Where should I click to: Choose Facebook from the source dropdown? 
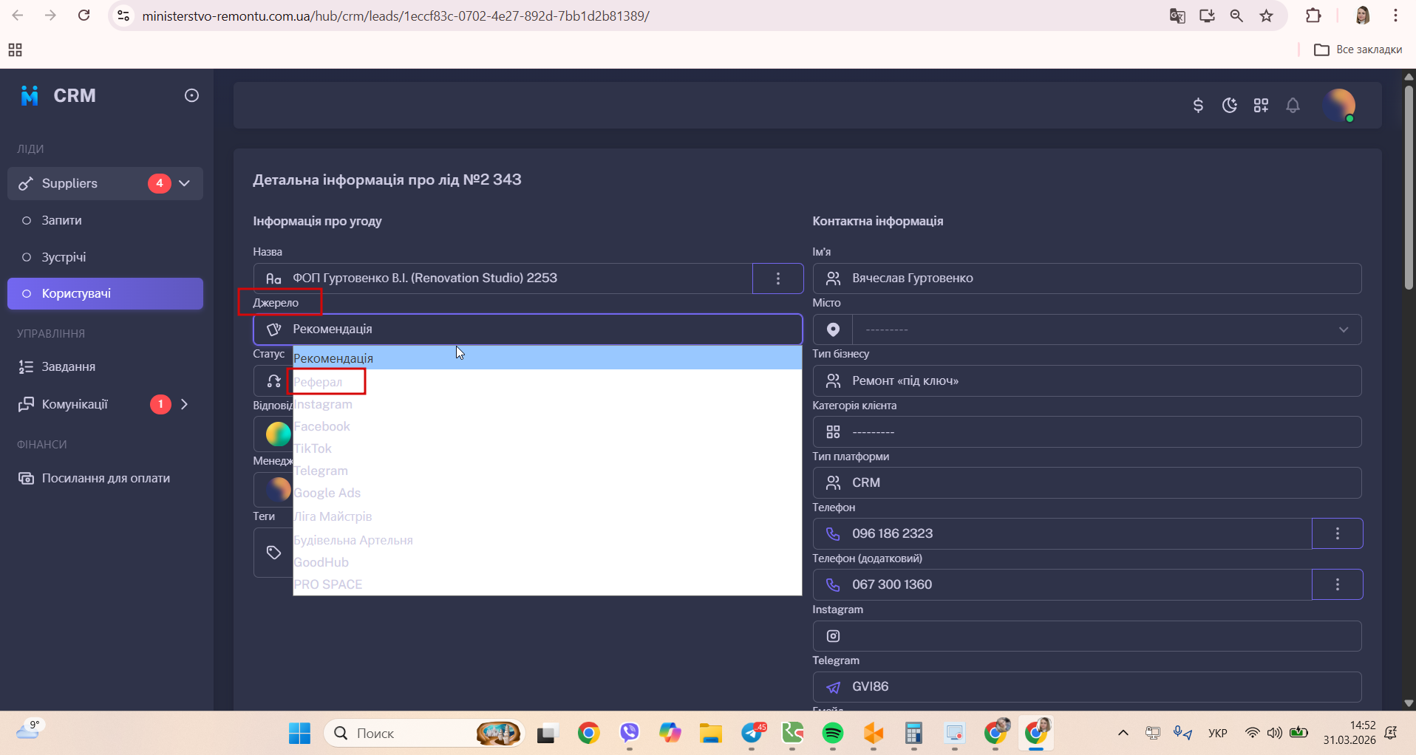[548, 426]
